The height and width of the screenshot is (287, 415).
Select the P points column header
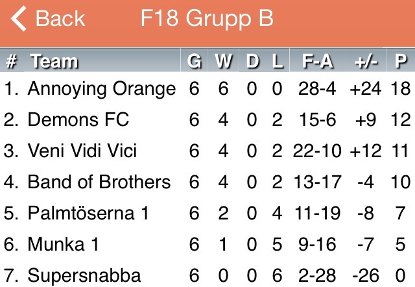tap(401, 61)
